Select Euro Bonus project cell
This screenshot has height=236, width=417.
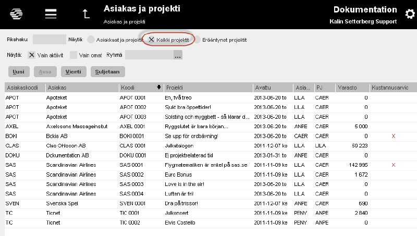pos(178,175)
